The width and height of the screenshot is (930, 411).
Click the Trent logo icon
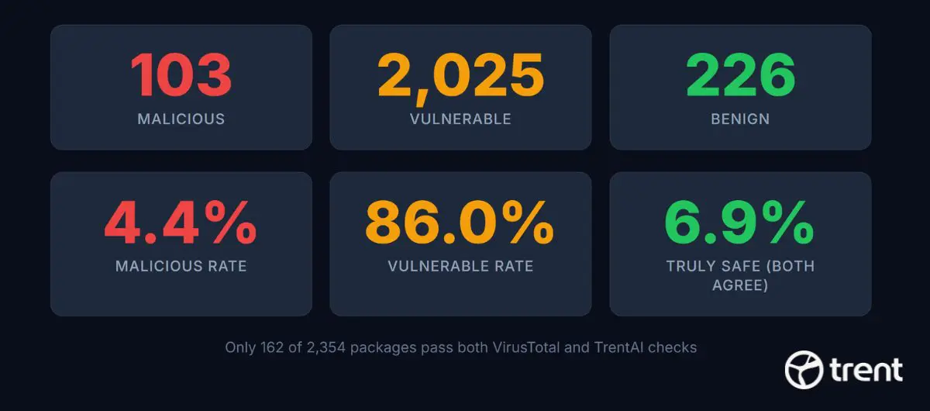[x=804, y=368]
